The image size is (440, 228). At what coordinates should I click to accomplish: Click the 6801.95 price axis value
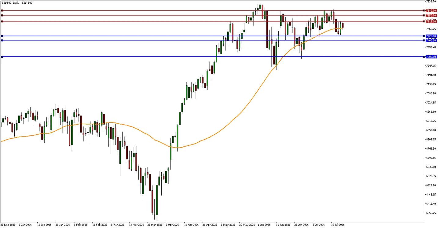click(x=431, y=139)
